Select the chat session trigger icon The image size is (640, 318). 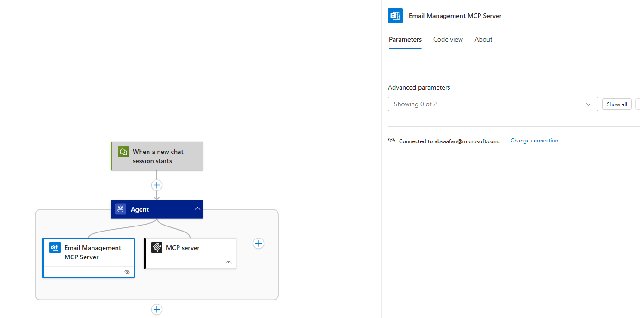pos(123,151)
